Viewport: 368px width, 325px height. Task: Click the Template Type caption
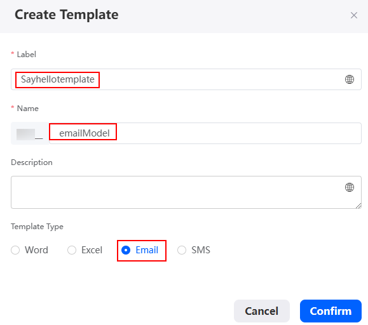coord(37,227)
